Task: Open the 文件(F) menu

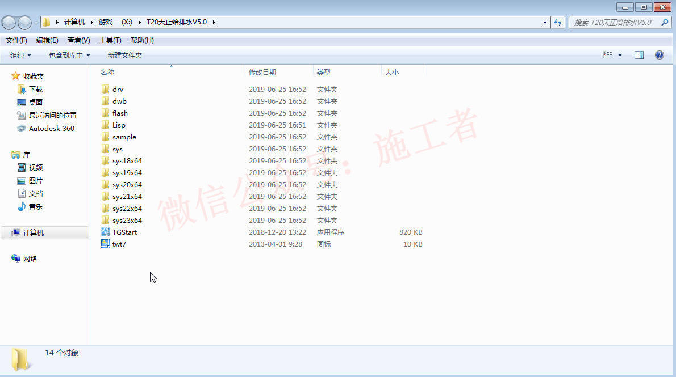Action: point(16,40)
